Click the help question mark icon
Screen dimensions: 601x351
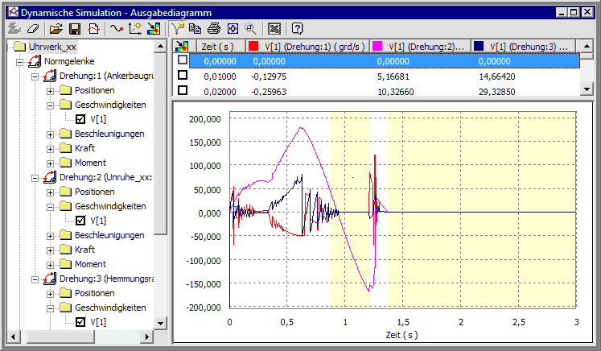point(297,28)
